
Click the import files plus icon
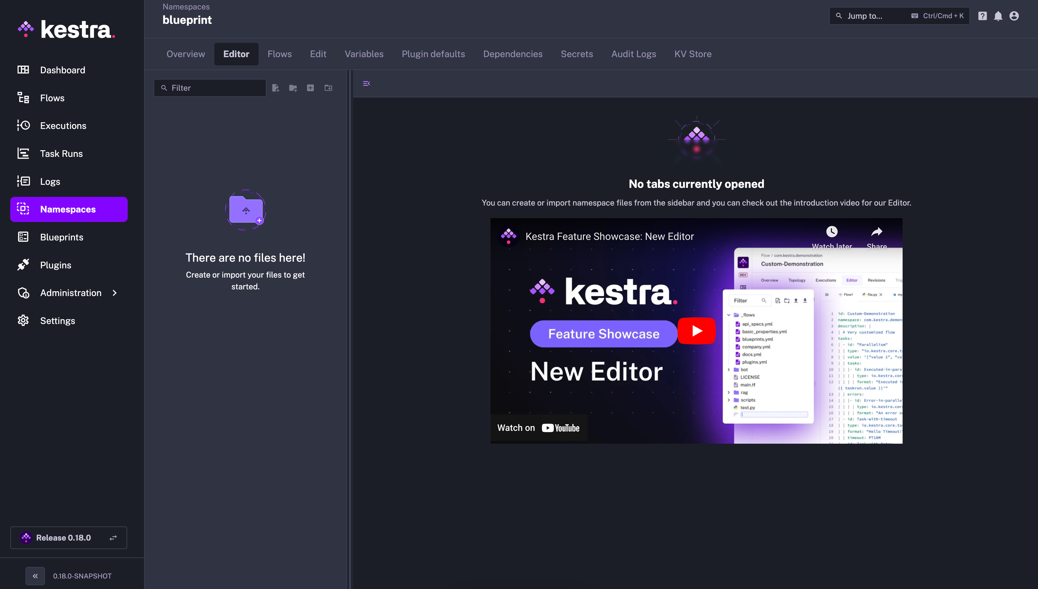(310, 88)
